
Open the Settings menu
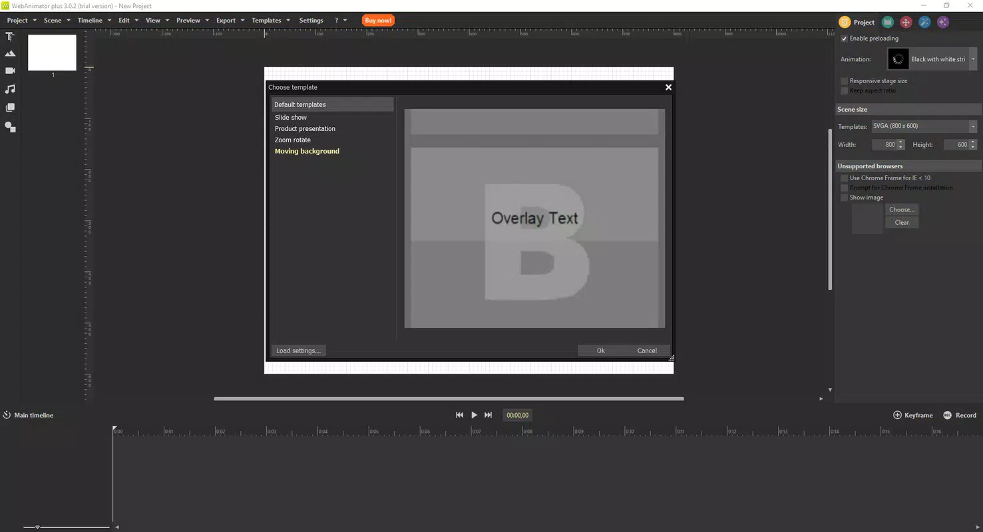click(311, 21)
